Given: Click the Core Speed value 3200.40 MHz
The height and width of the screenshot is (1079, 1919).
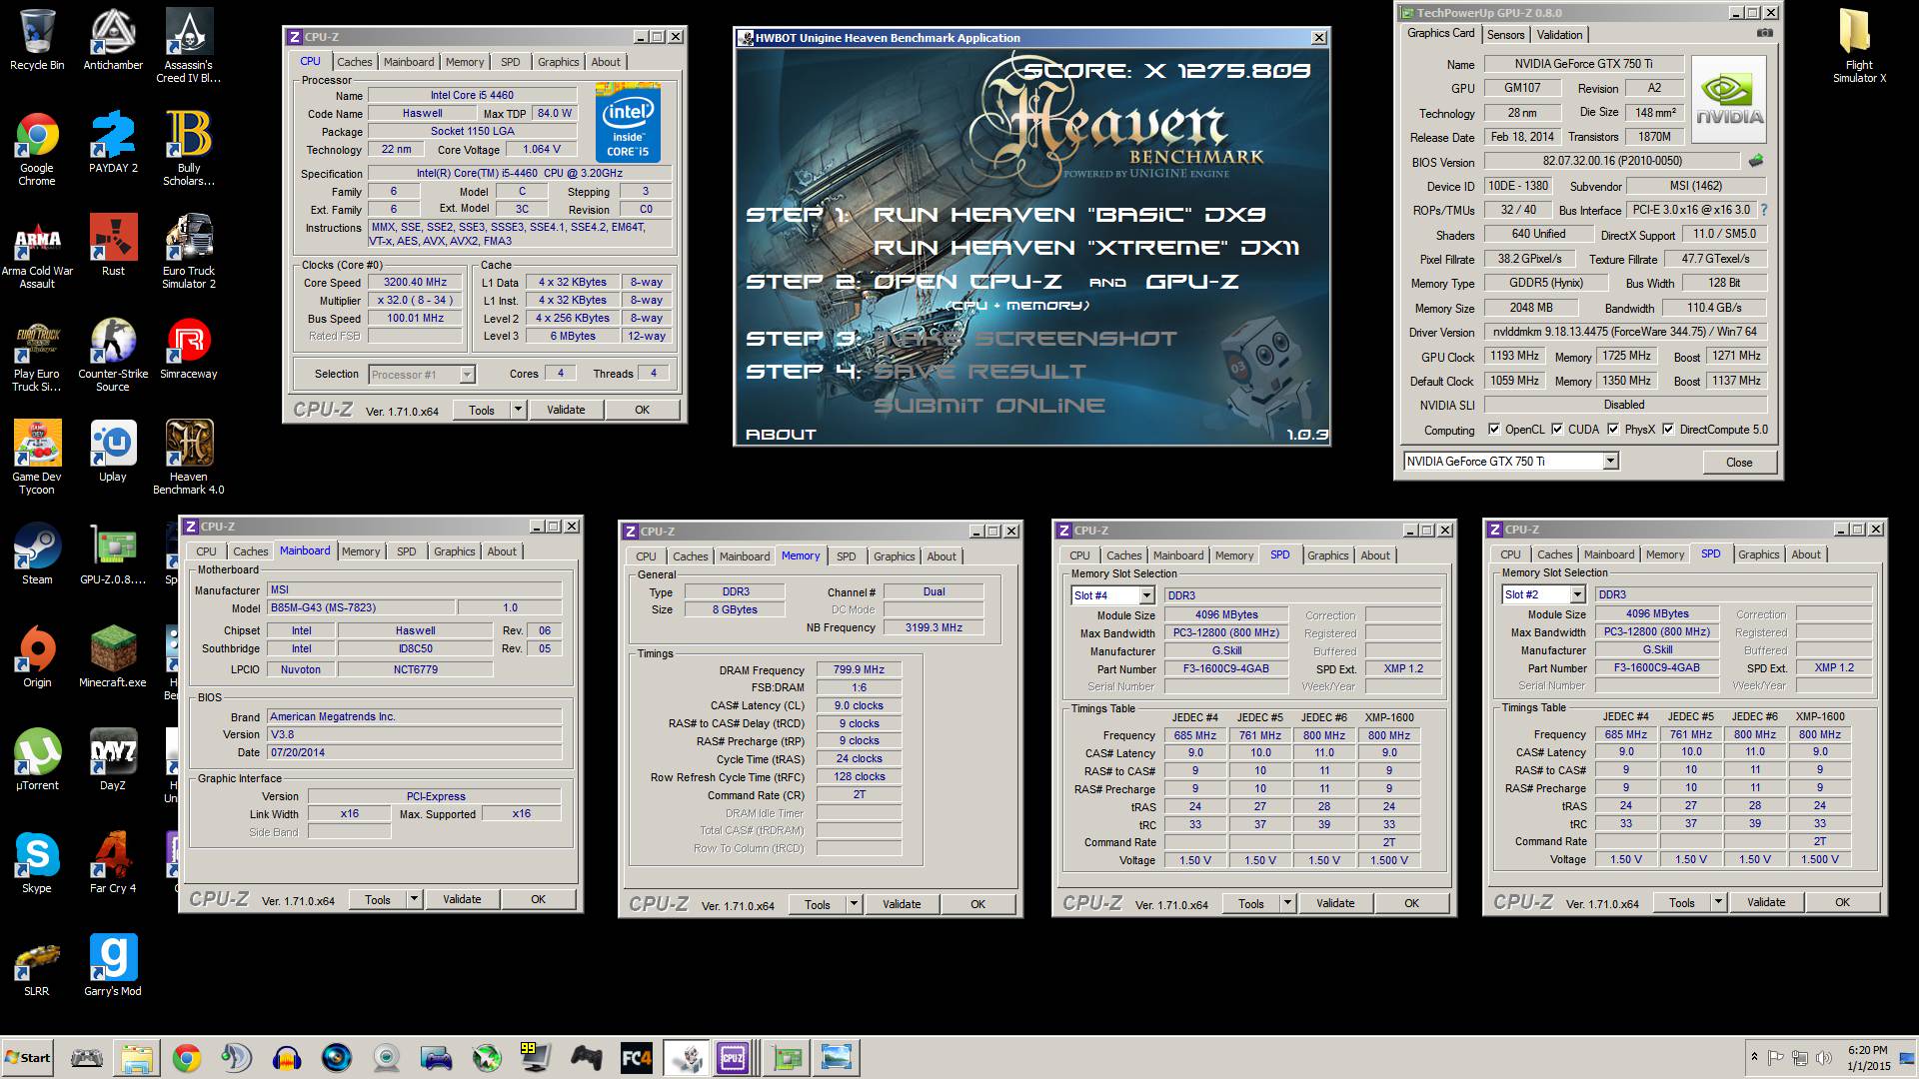Looking at the screenshot, I should (415, 283).
